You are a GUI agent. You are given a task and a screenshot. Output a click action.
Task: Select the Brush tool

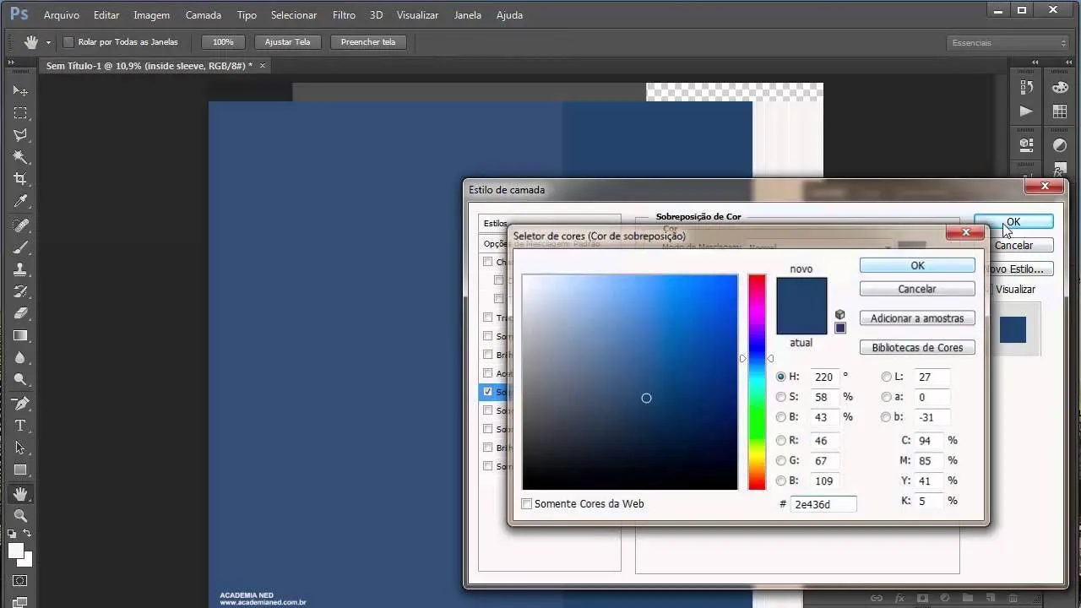coord(20,247)
